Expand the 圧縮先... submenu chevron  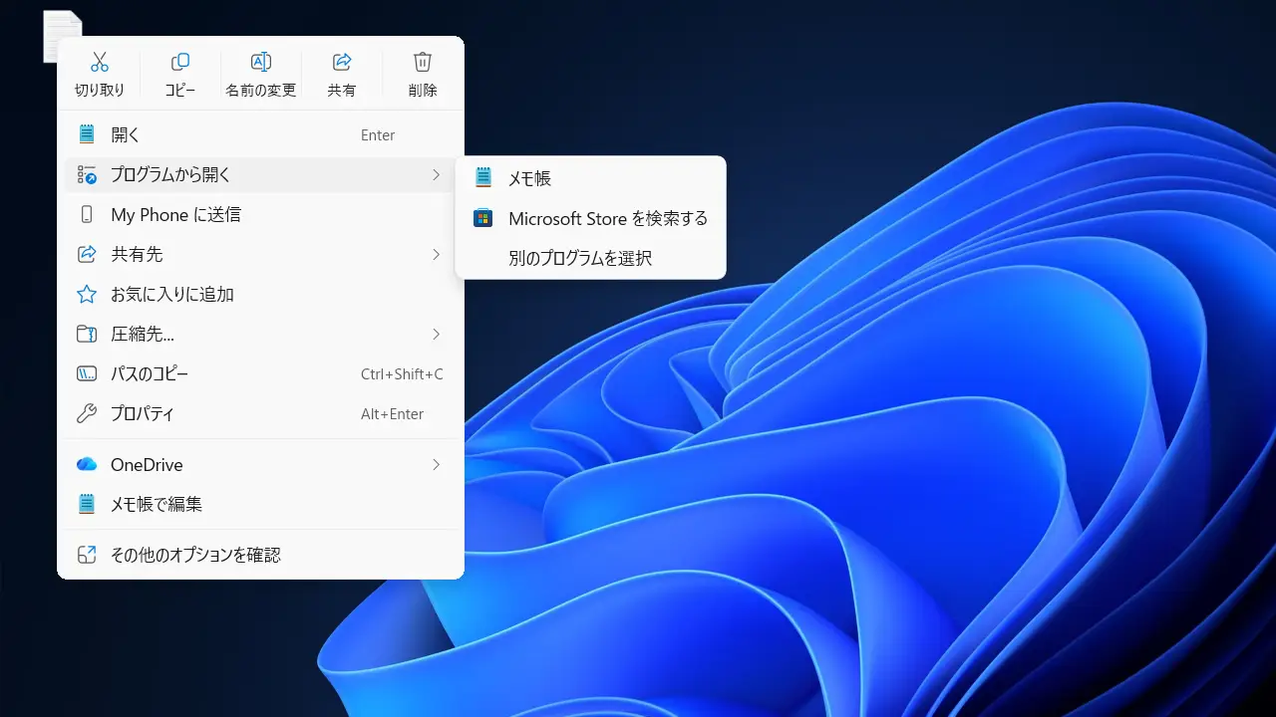[436, 335]
